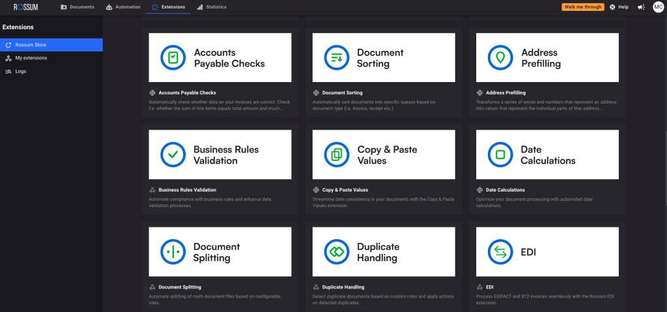Click the Date Calculations title link
Viewport: 667px width, 312px height.
click(505, 190)
